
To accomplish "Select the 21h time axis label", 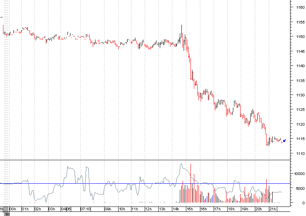I will pyautogui.click(x=273, y=209).
